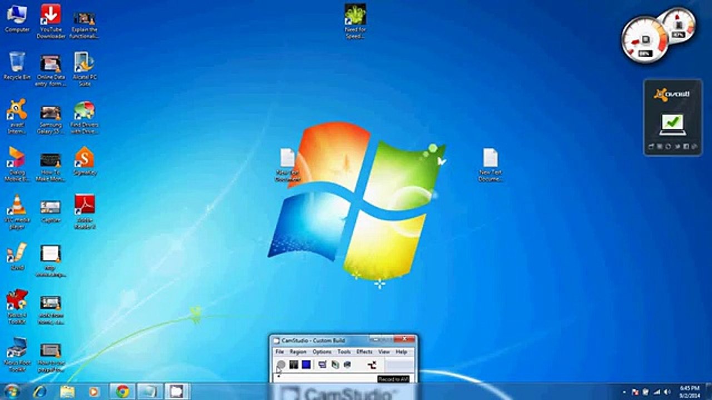
Task: Select the red toolbox desktop shortcut
Action: 17,307
